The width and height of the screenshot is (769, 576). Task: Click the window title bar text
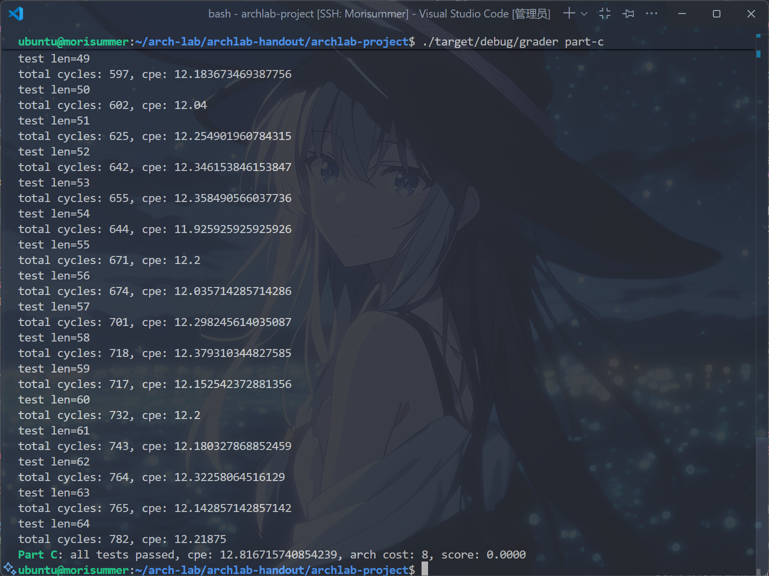point(379,13)
